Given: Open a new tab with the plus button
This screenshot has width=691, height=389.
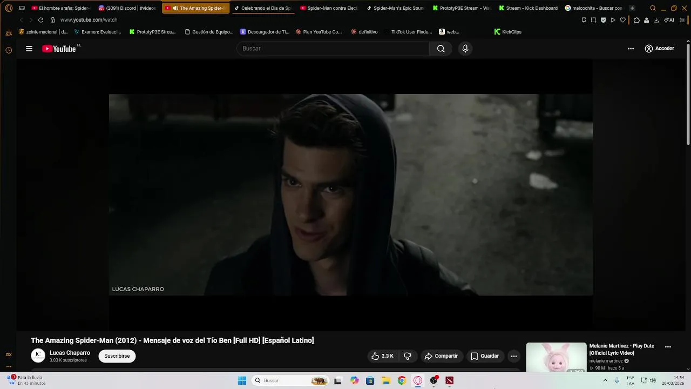Looking at the screenshot, I should pyautogui.click(x=632, y=8).
